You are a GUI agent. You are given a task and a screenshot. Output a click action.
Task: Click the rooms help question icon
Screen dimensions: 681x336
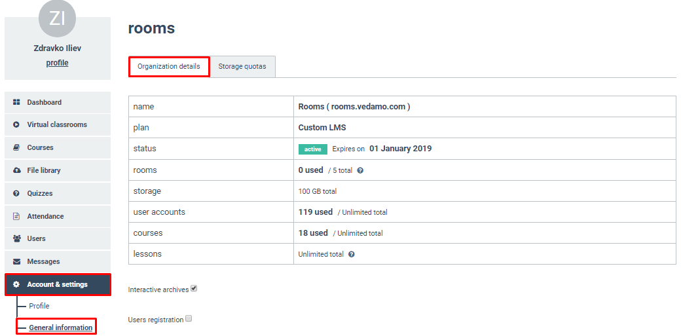coord(360,170)
